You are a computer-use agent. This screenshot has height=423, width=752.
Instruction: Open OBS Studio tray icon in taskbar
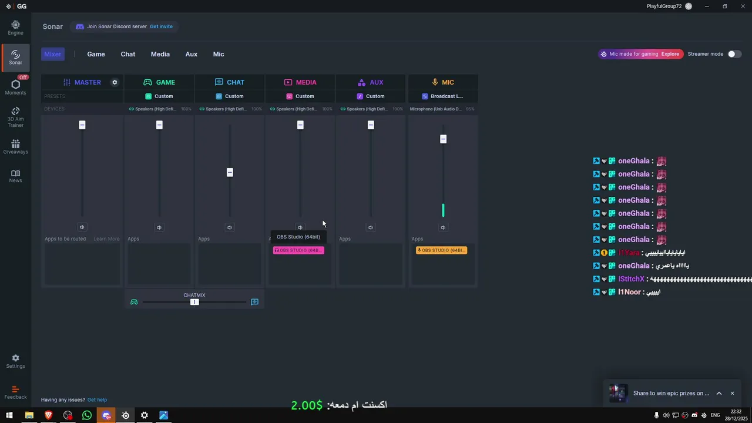coord(684,415)
